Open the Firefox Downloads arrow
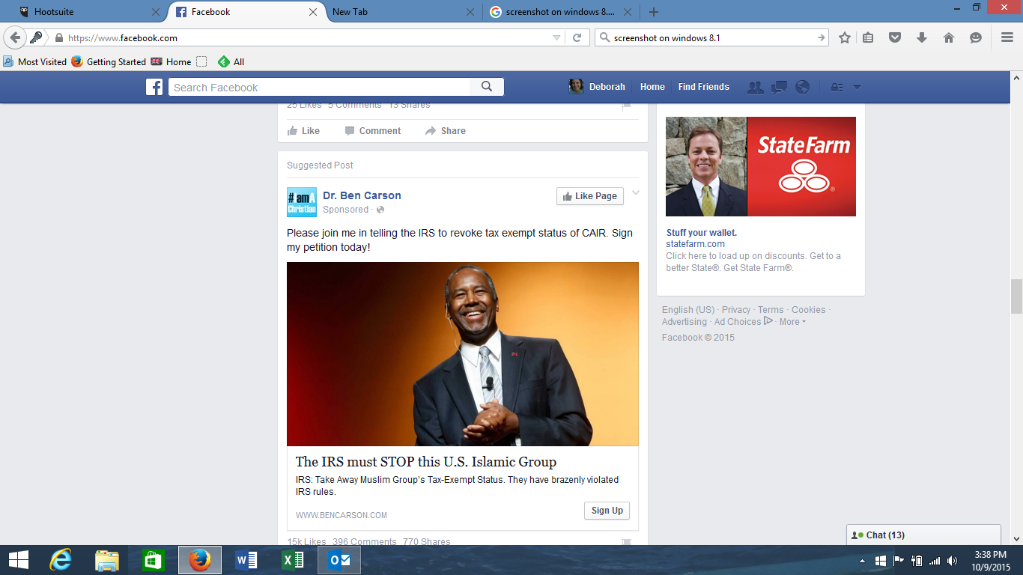The height and width of the screenshot is (575, 1023). [922, 37]
